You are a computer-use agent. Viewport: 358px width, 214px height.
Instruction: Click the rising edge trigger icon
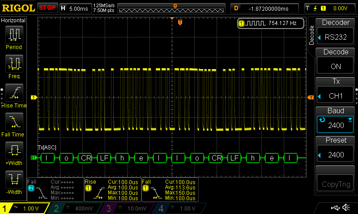click(315, 8)
